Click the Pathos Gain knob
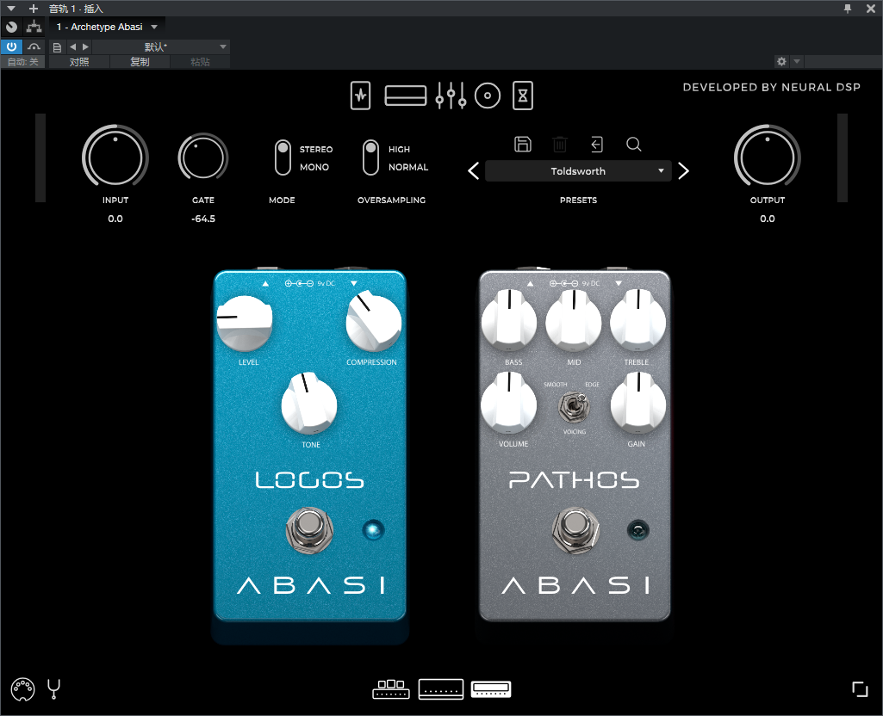The image size is (883, 716). pos(638,404)
